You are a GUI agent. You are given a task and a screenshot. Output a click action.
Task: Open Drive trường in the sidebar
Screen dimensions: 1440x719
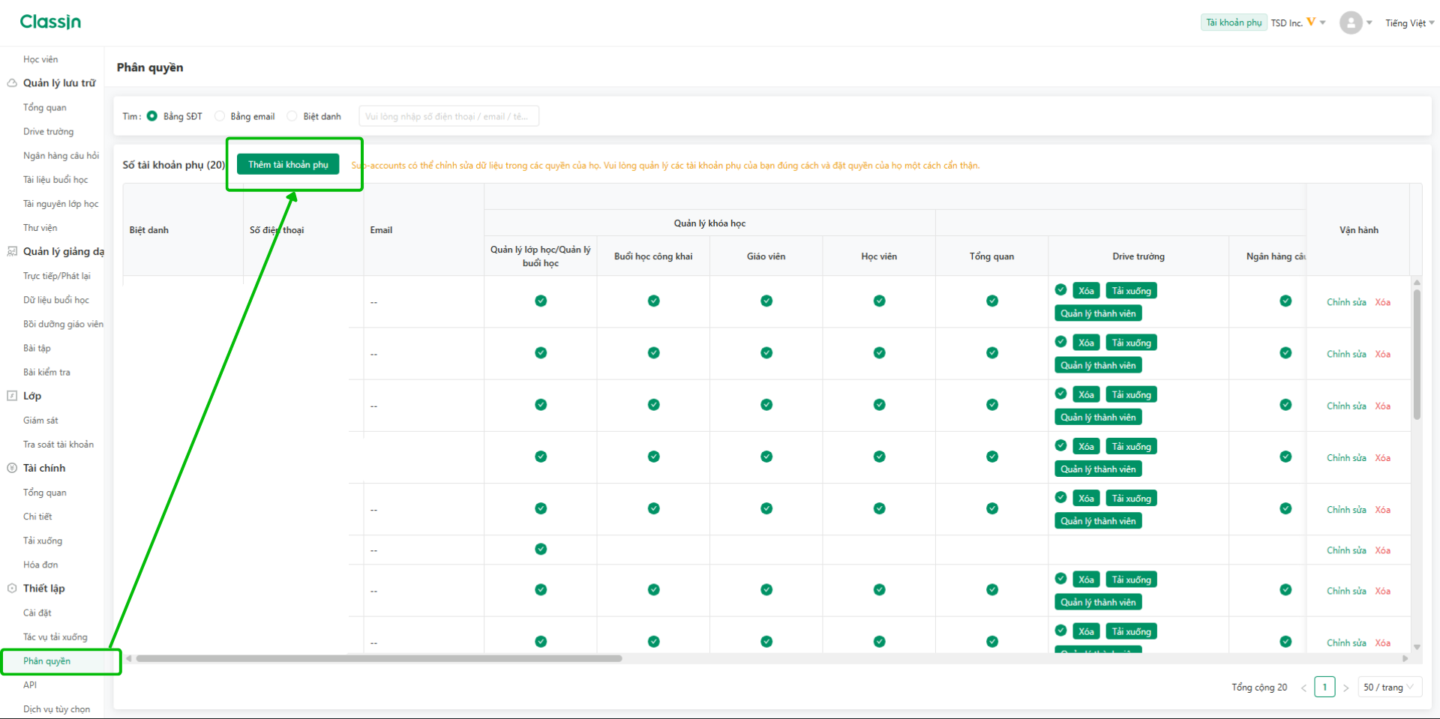[x=49, y=132]
